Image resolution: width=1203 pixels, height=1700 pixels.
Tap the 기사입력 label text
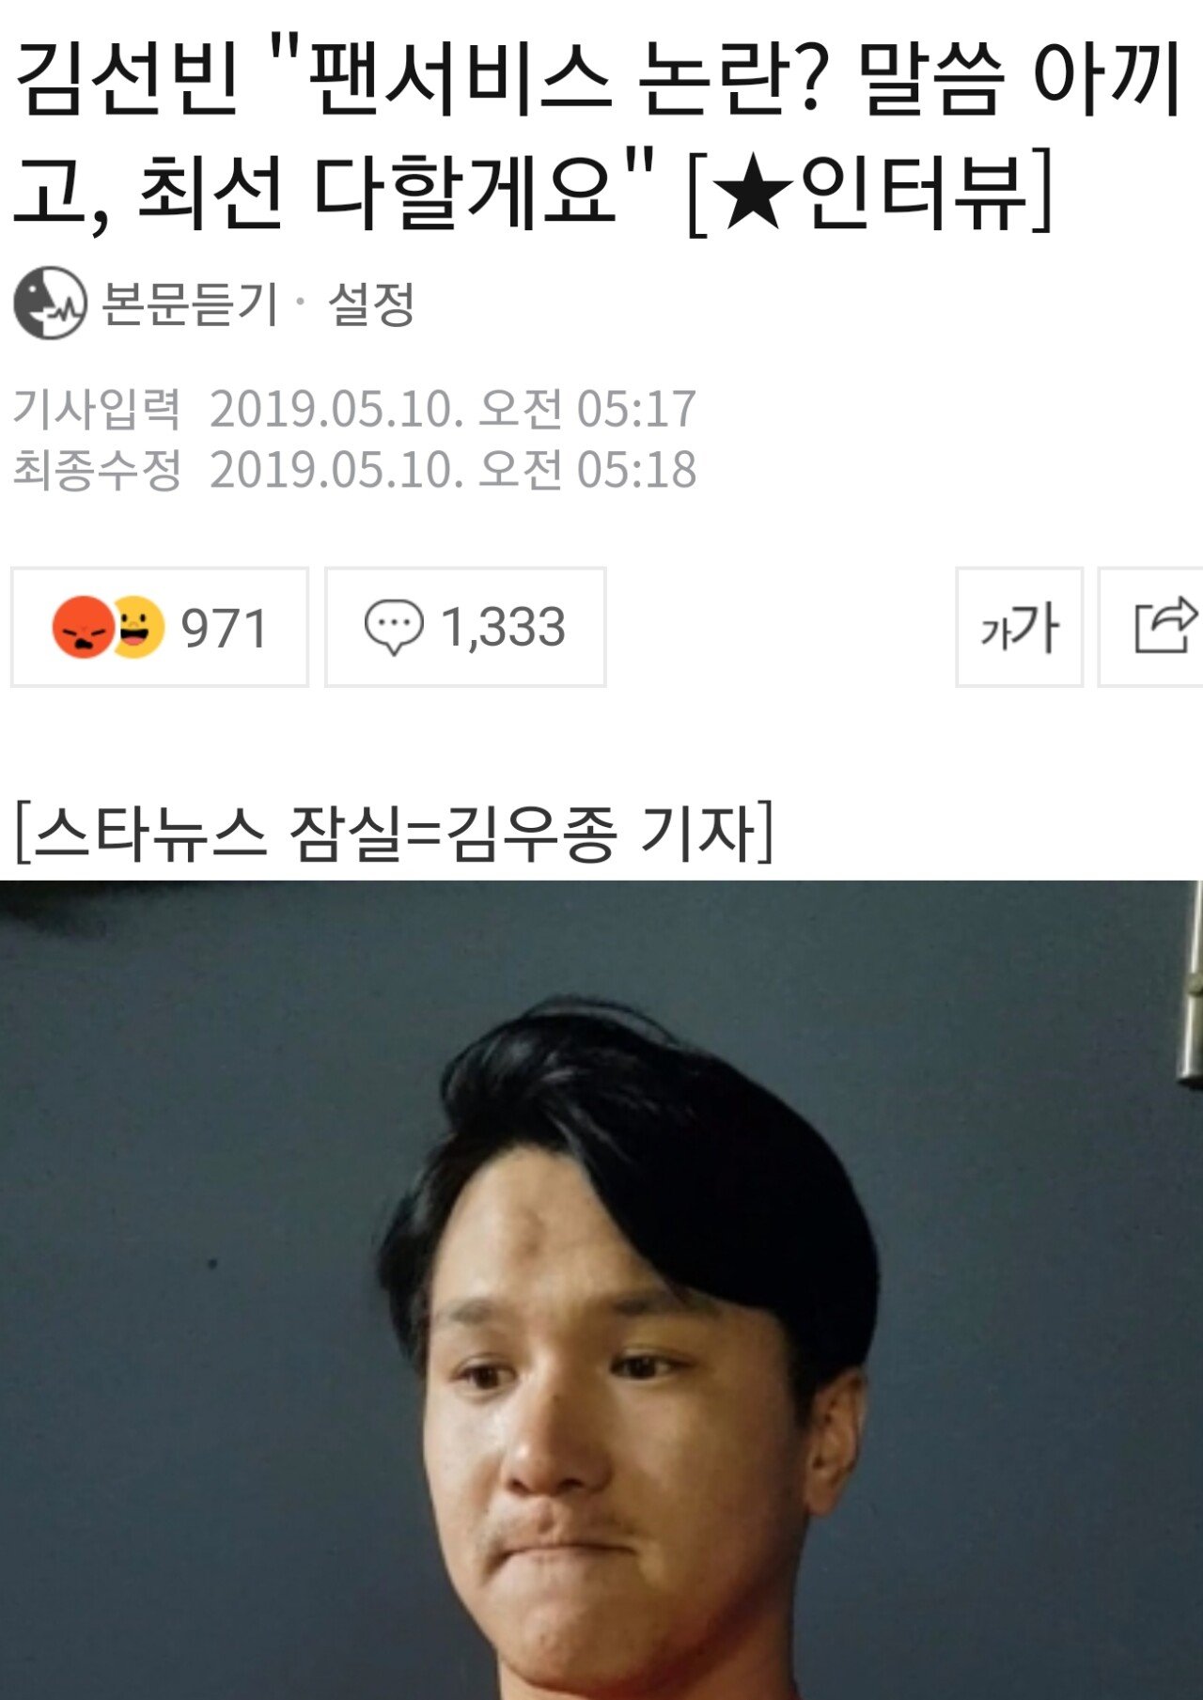pyautogui.click(x=97, y=409)
